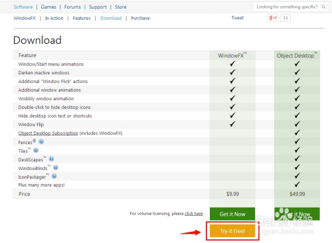Click the +1 count showing 11
This screenshot has height=243, width=332.
pos(286,18)
